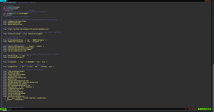Click the 'Using a non-default branch' comment
Screen dimensions: 214x112
click(14, 45)
